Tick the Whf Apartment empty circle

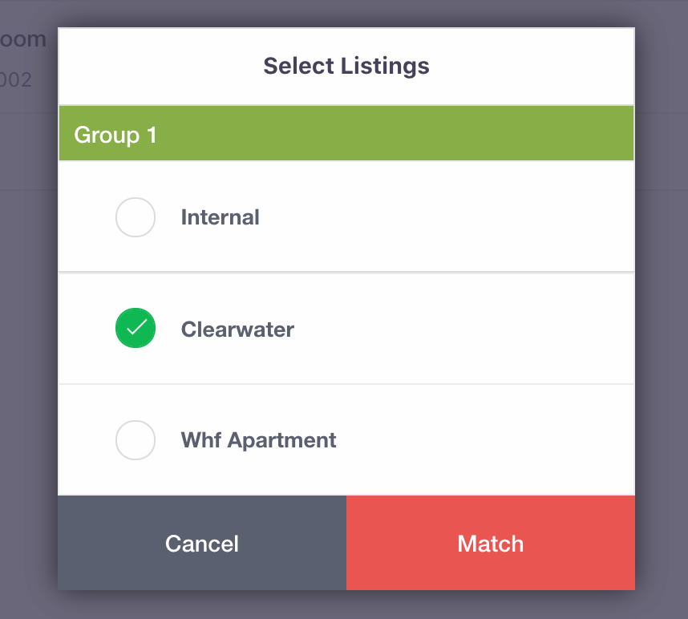click(136, 440)
